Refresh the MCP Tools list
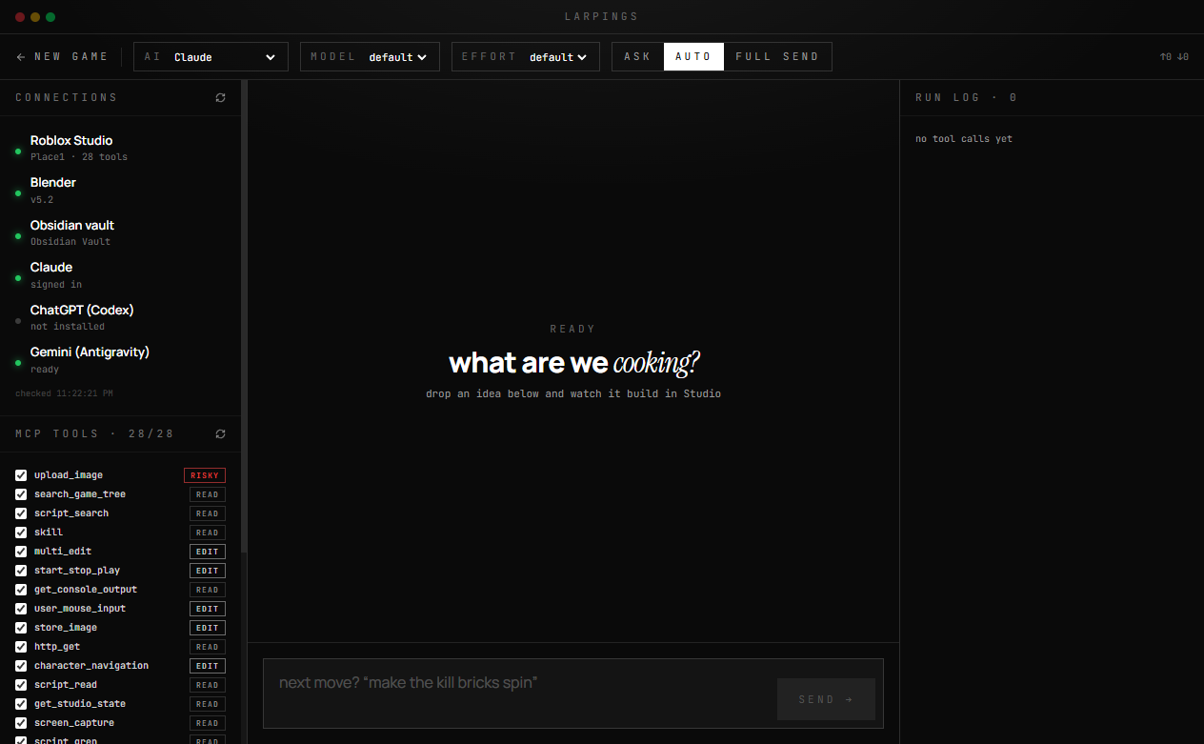The width and height of the screenshot is (1204, 744). point(221,433)
